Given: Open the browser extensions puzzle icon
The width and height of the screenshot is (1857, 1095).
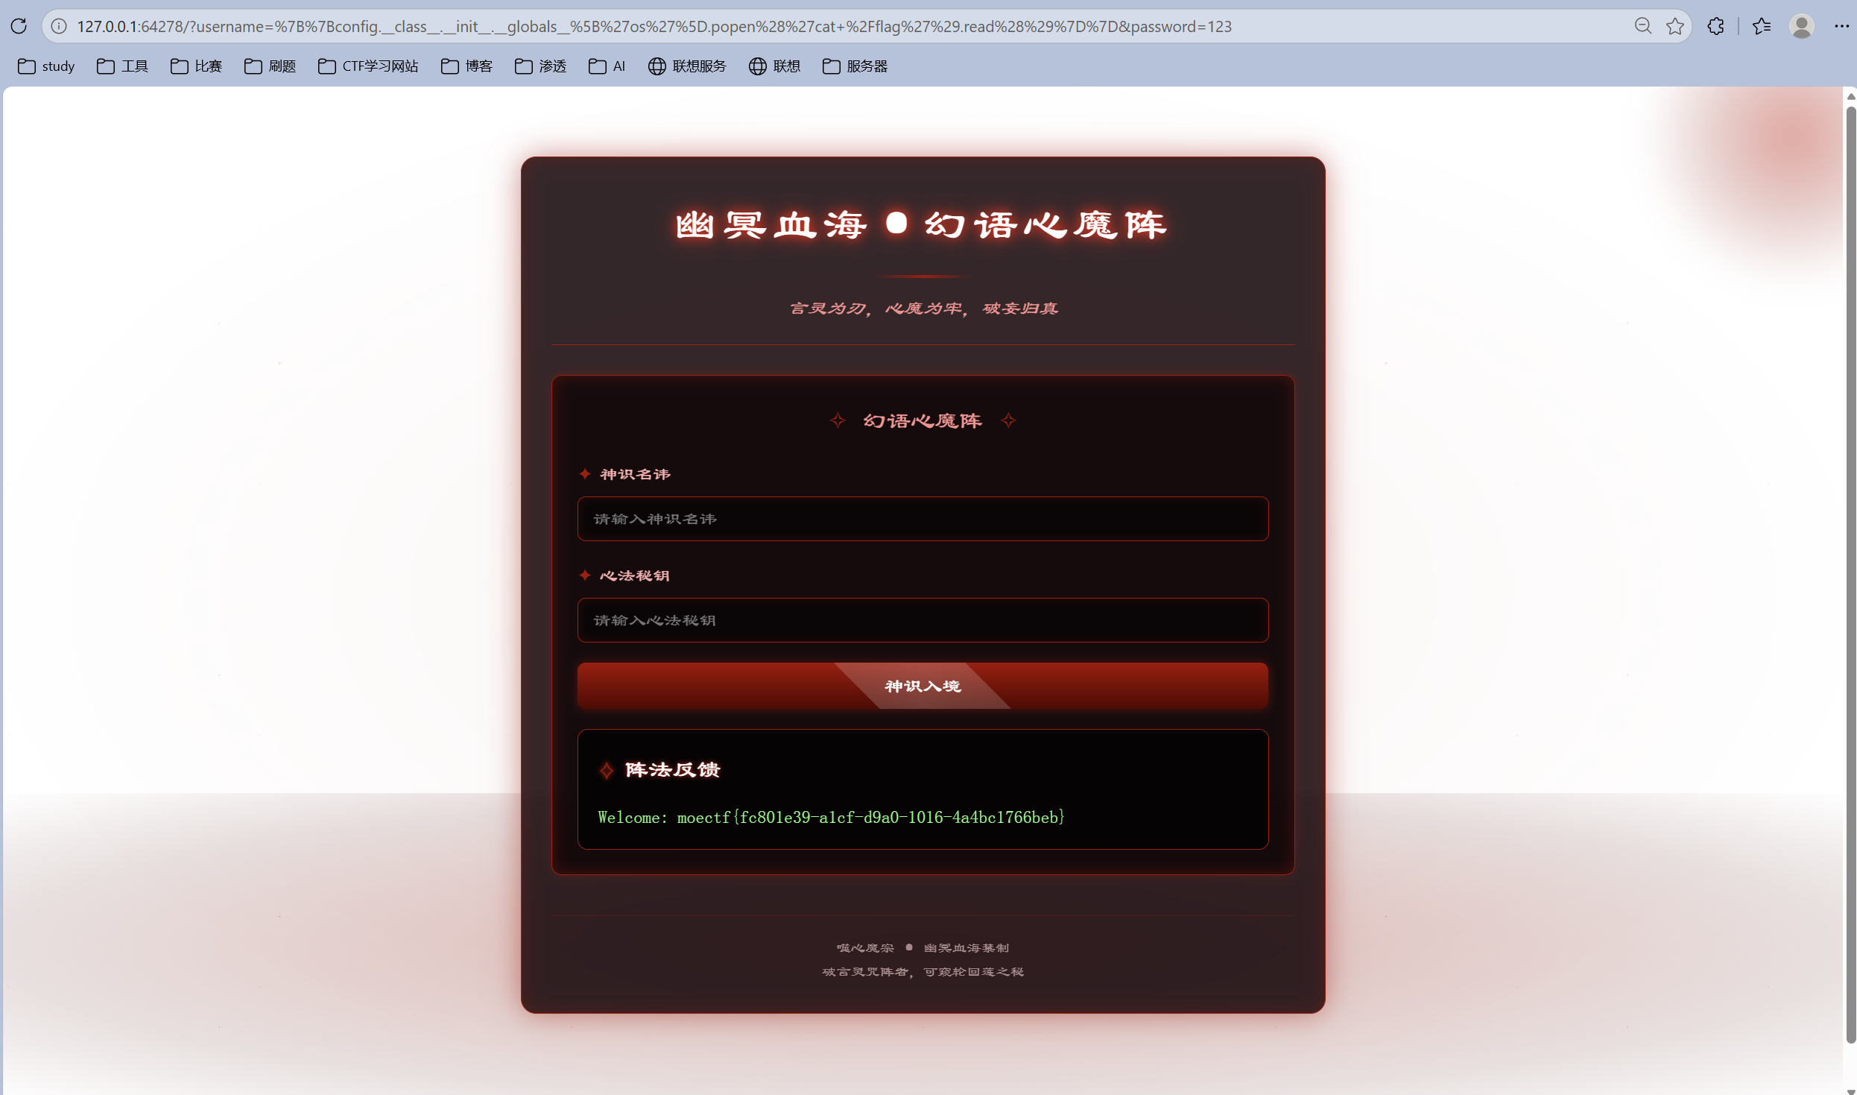Looking at the screenshot, I should point(1716,26).
